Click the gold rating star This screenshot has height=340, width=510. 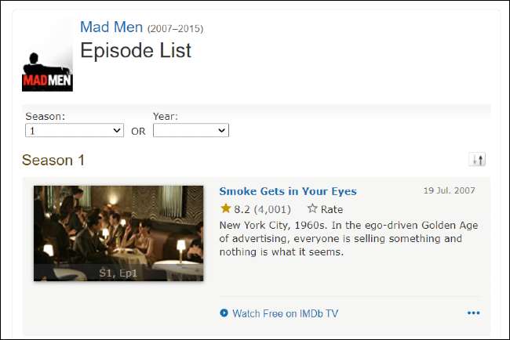coord(226,209)
